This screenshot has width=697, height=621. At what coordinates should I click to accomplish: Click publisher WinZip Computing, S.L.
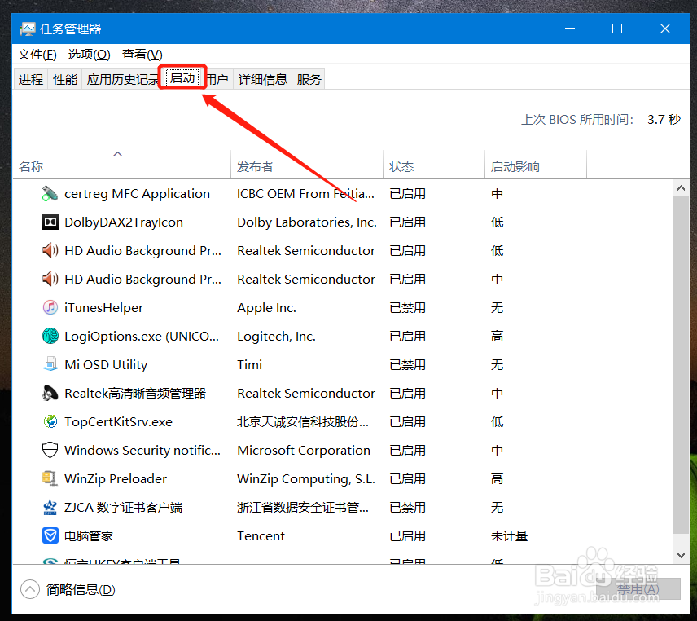pyautogui.click(x=306, y=478)
